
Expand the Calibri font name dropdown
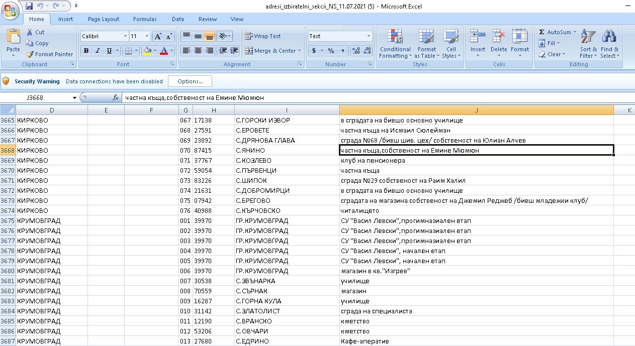tap(125, 36)
